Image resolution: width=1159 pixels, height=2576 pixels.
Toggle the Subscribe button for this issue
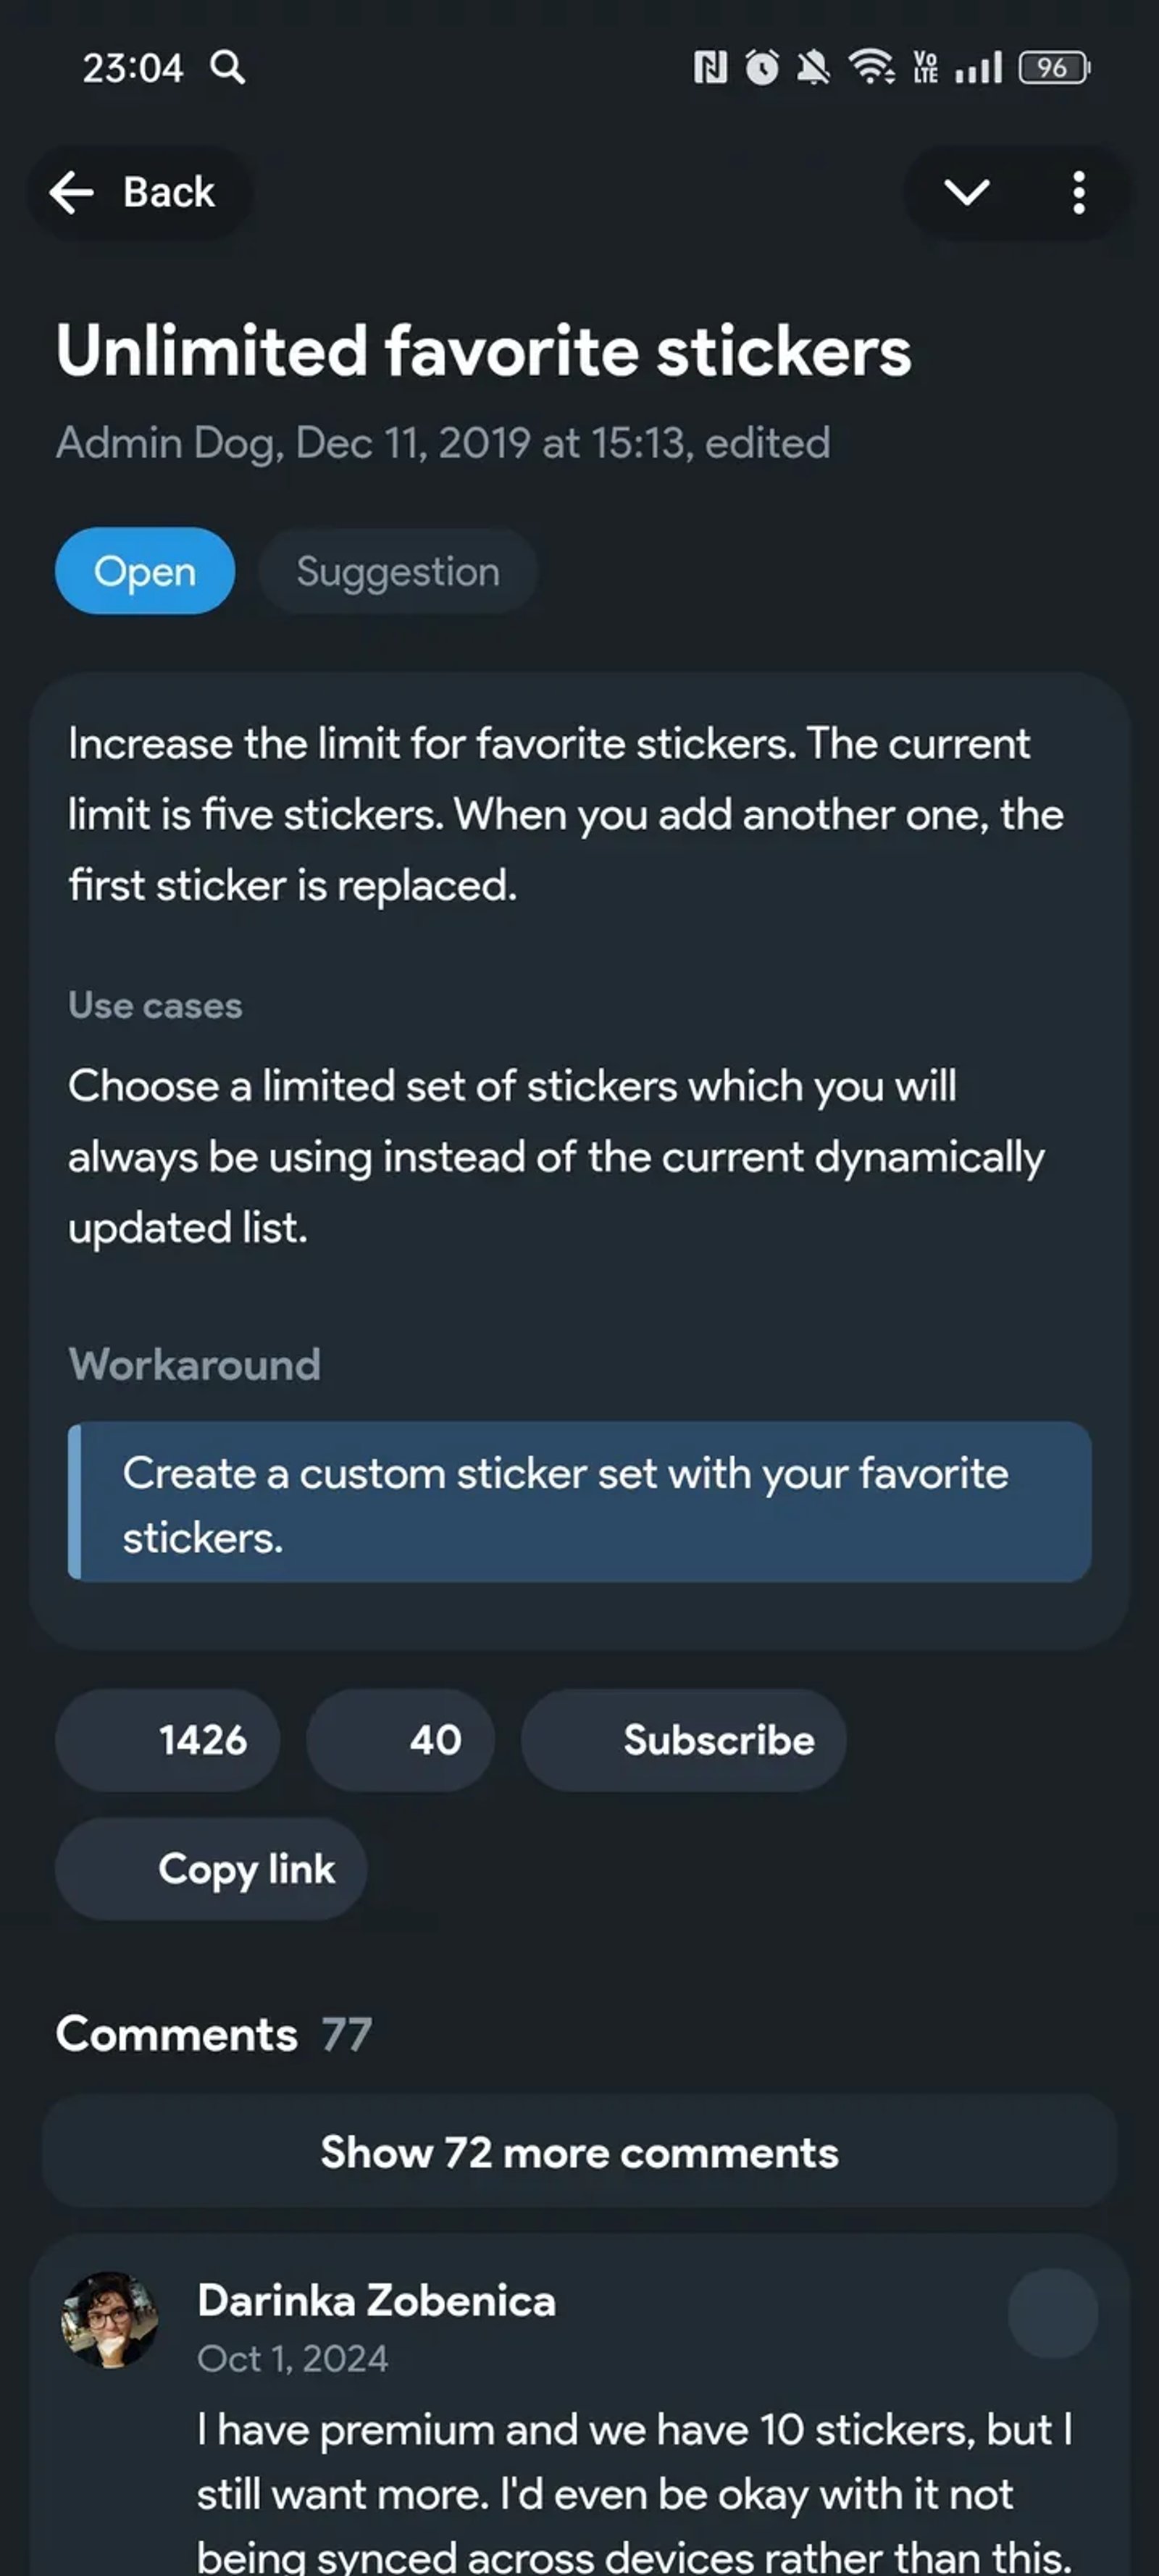click(684, 1740)
